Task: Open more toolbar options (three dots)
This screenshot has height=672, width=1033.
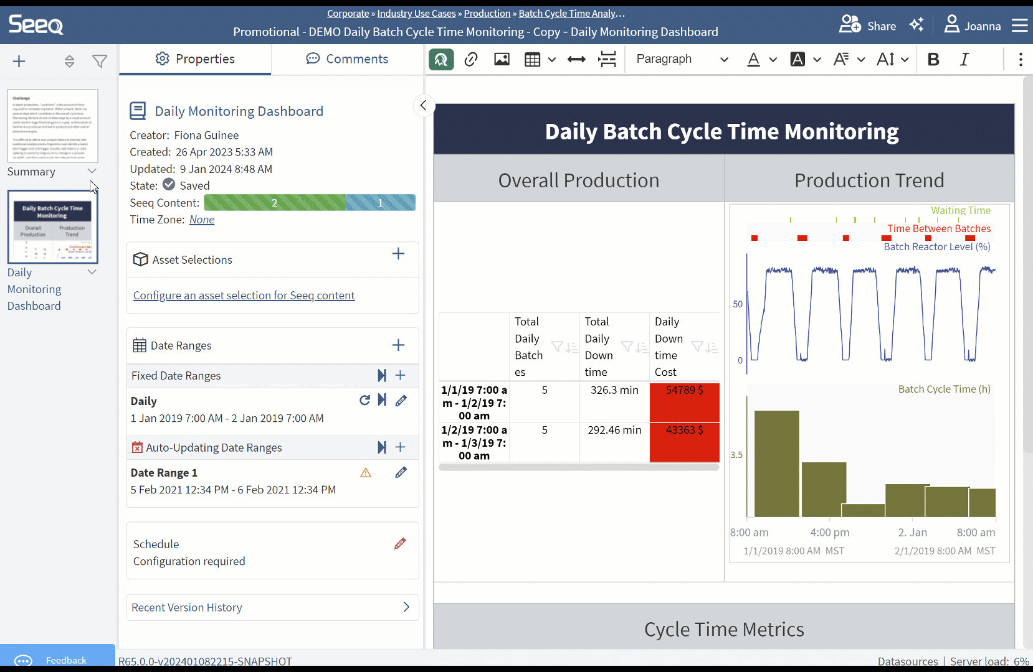Action: click(1021, 59)
